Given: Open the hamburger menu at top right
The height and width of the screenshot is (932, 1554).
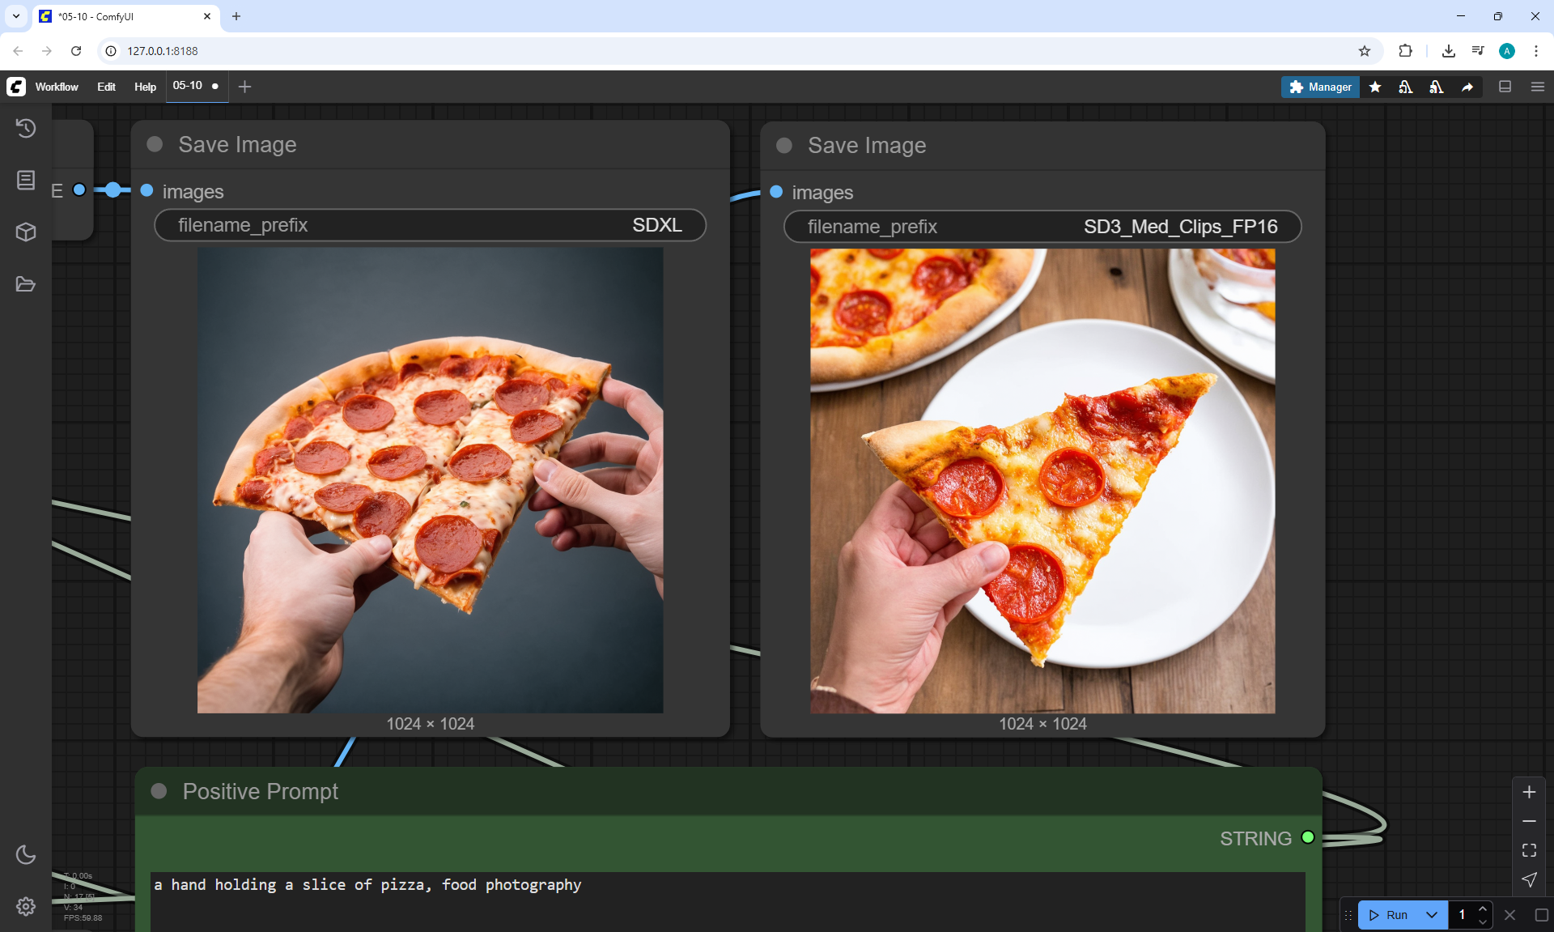Looking at the screenshot, I should click(1538, 87).
